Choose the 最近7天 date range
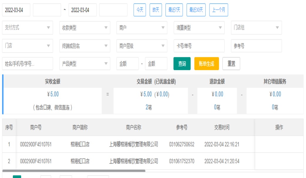 click(x=174, y=10)
